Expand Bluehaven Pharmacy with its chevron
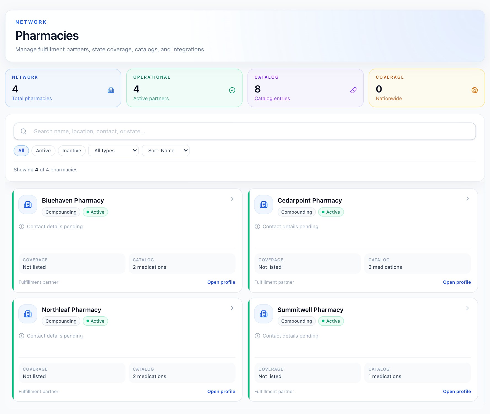This screenshot has height=414, width=490. tap(232, 199)
